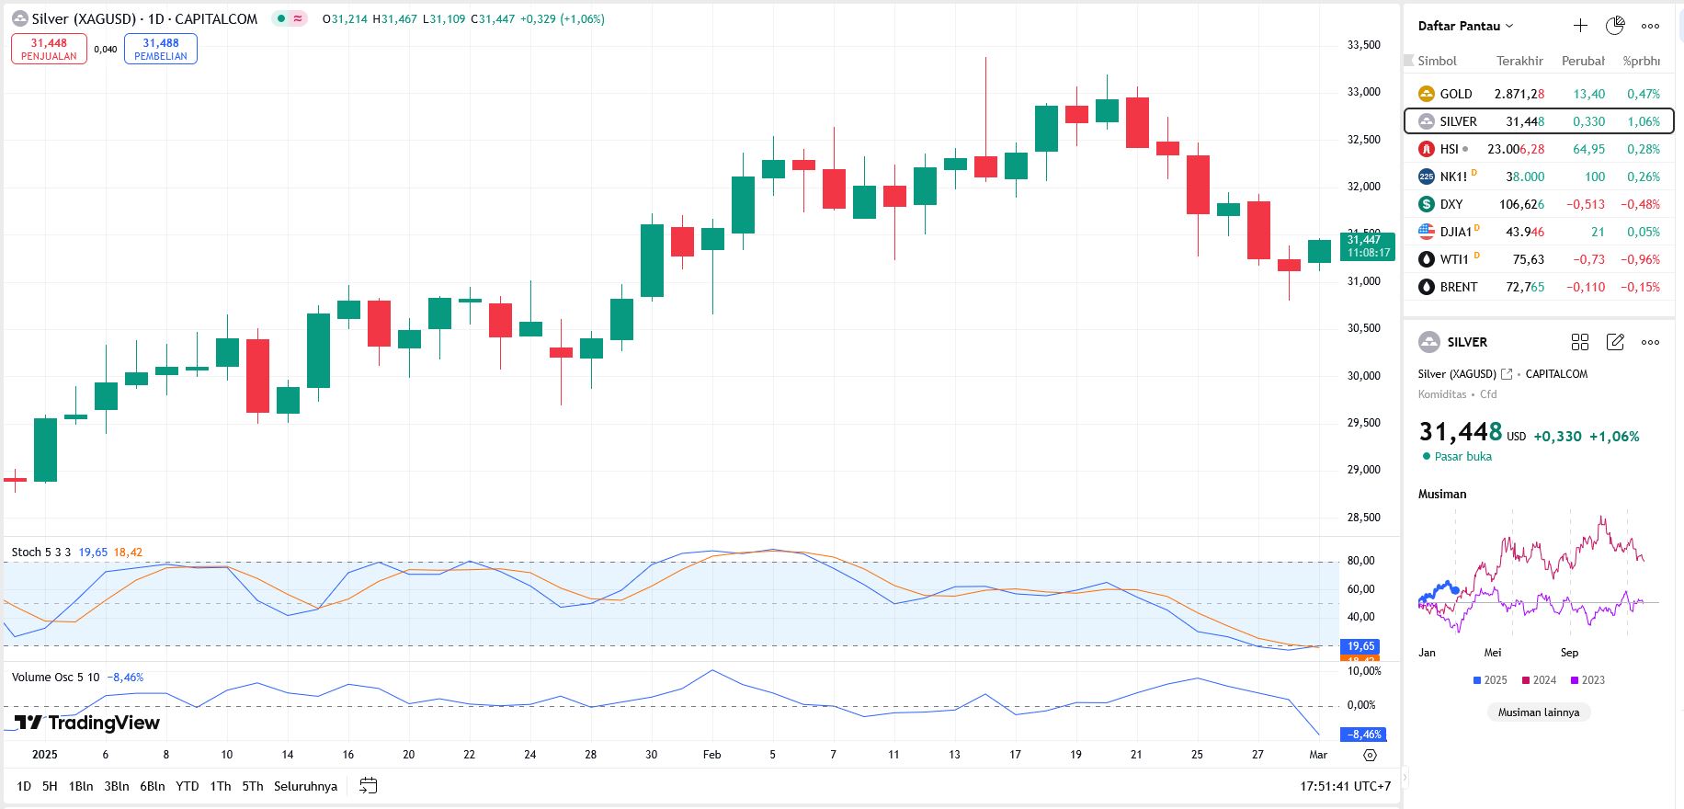Select the YTD time range
This screenshot has width=1684, height=809.
tap(188, 786)
